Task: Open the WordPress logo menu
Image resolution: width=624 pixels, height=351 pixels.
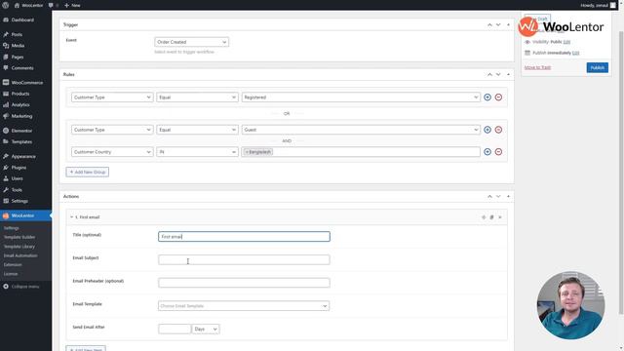Action: (6, 5)
